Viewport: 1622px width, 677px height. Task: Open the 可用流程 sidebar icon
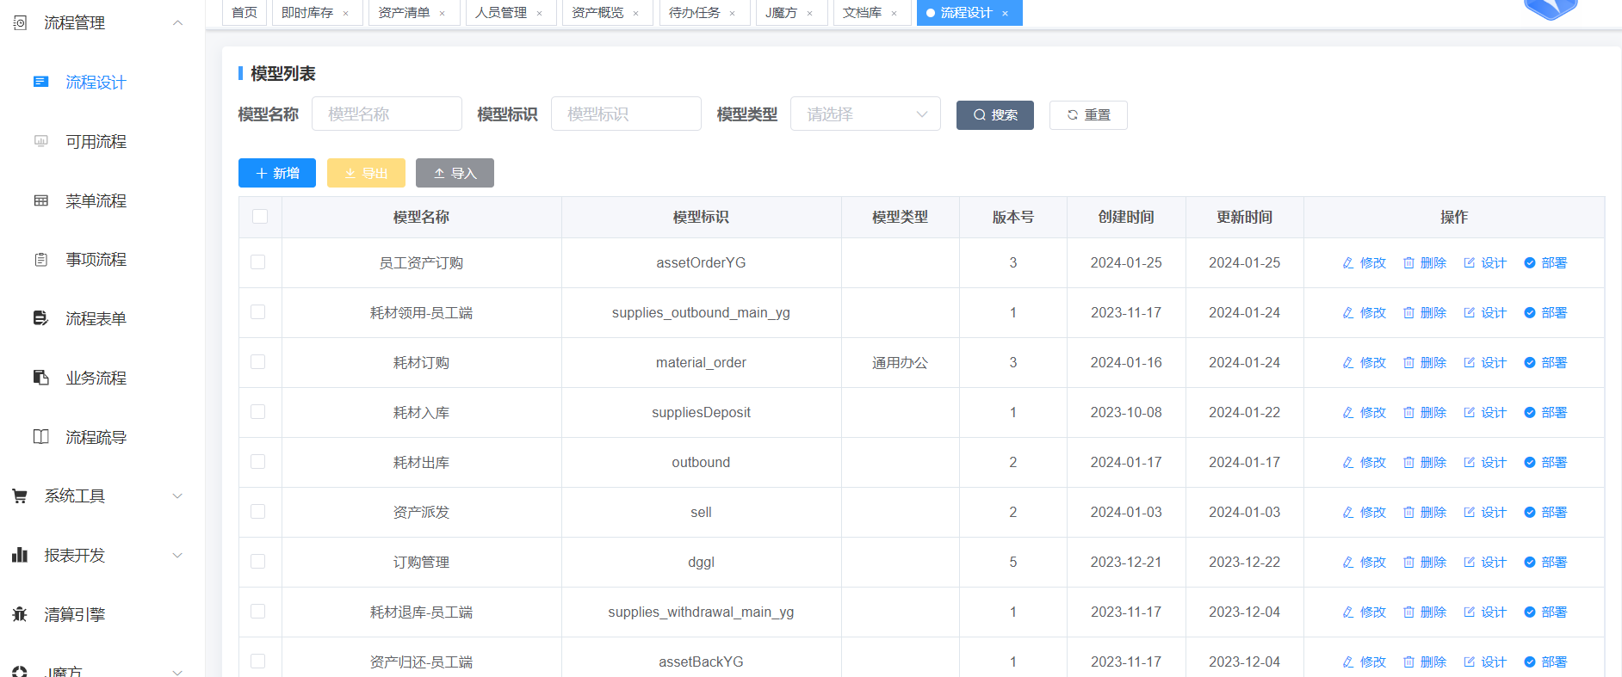pos(40,141)
